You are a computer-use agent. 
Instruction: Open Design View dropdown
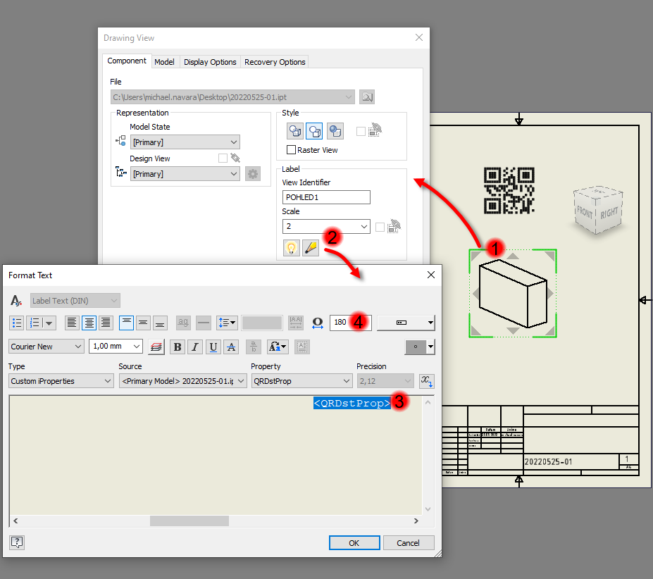[x=185, y=174]
